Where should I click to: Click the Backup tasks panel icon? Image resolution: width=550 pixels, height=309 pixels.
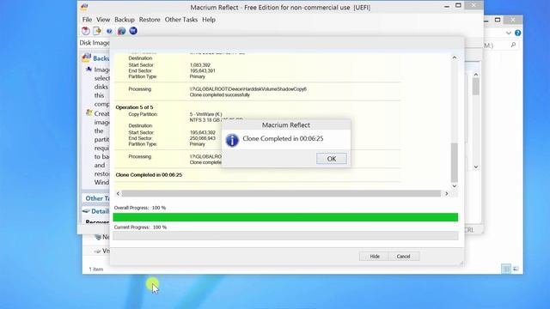(86, 58)
